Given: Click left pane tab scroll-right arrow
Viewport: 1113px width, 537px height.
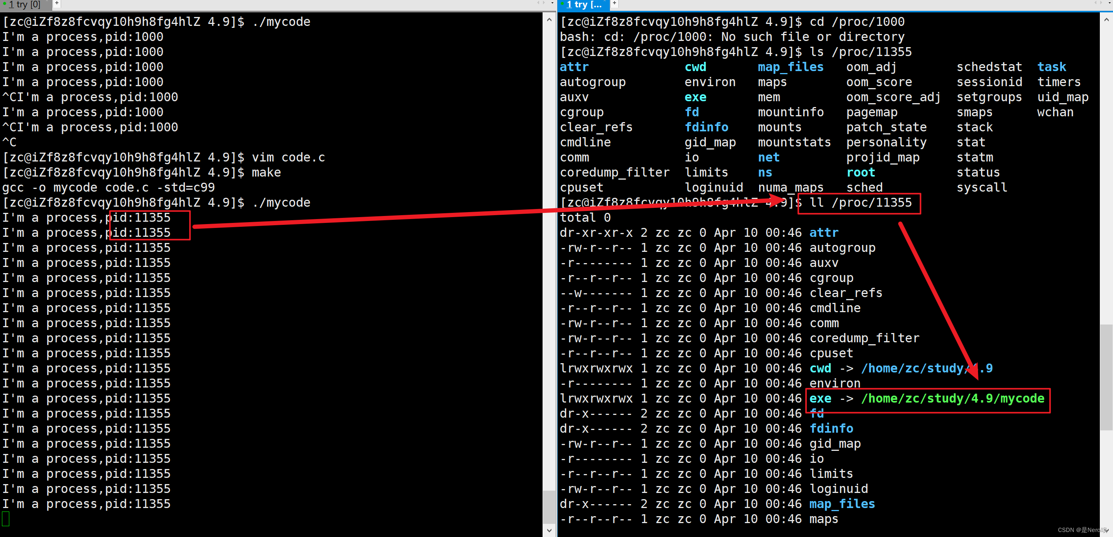Looking at the screenshot, I should 543,3.
